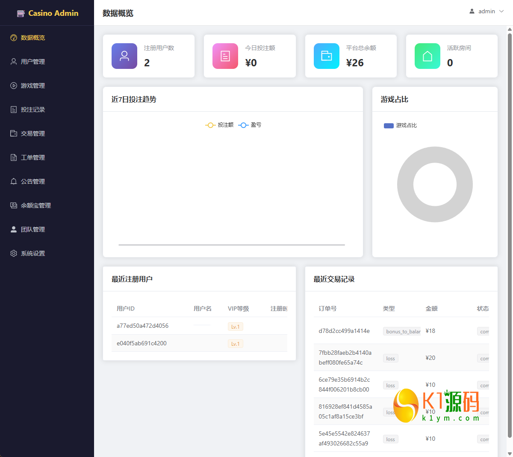Click the blue 平台总余额 wallet card icon
The width and height of the screenshot is (513, 457).
tap(327, 56)
